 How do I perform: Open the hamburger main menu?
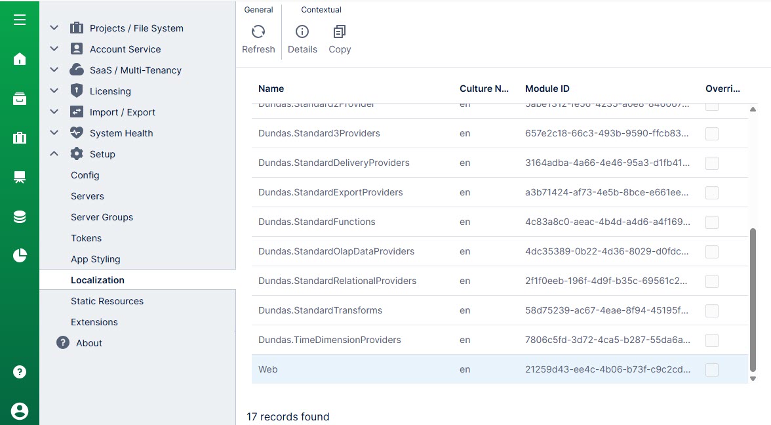pyautogui.click(x=20, y=20)
